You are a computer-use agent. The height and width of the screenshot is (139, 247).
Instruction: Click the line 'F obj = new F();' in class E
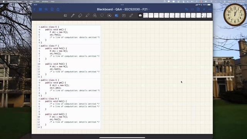pyautogui.click(x=59, y=32)
